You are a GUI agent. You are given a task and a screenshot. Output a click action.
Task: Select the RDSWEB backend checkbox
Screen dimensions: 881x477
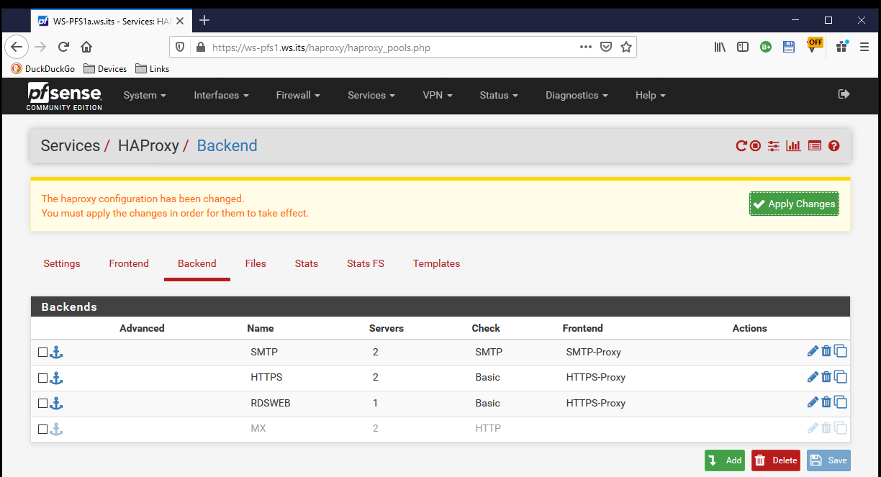pos(42,404)
